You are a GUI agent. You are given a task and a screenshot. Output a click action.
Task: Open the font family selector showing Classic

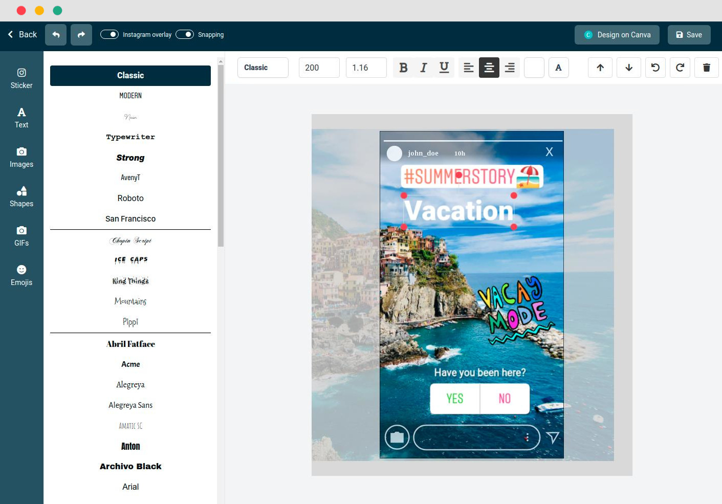pos(262,67)
